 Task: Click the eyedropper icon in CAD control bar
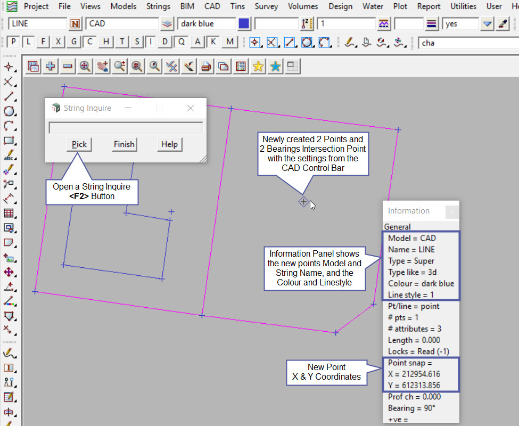502,24
